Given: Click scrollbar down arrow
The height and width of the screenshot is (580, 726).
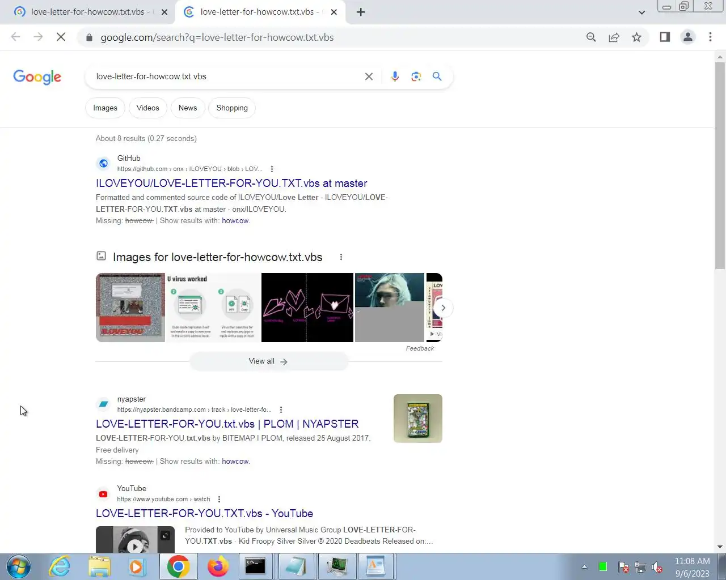Looking at the screenshot, I should (x=720, y=547).
